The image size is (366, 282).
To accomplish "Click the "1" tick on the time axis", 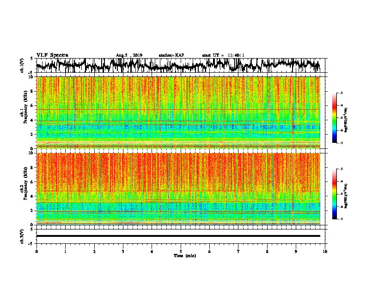I will [x=65, y=252].
